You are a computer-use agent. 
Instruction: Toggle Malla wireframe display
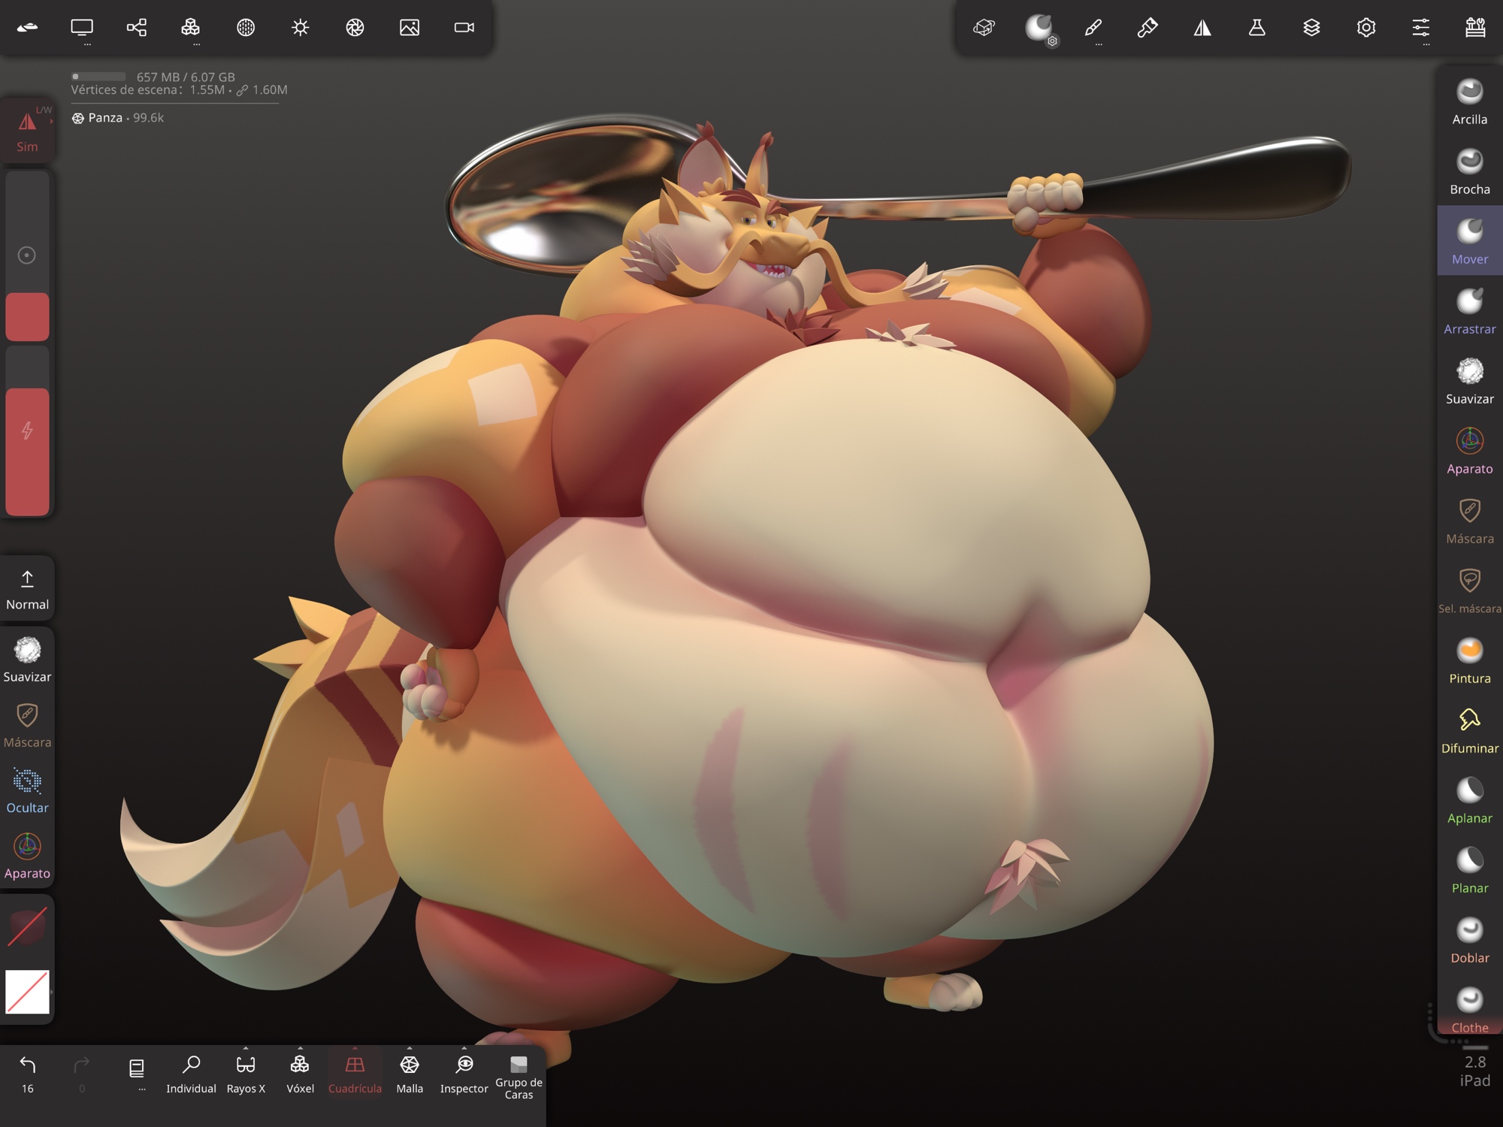pos(410,1073)
